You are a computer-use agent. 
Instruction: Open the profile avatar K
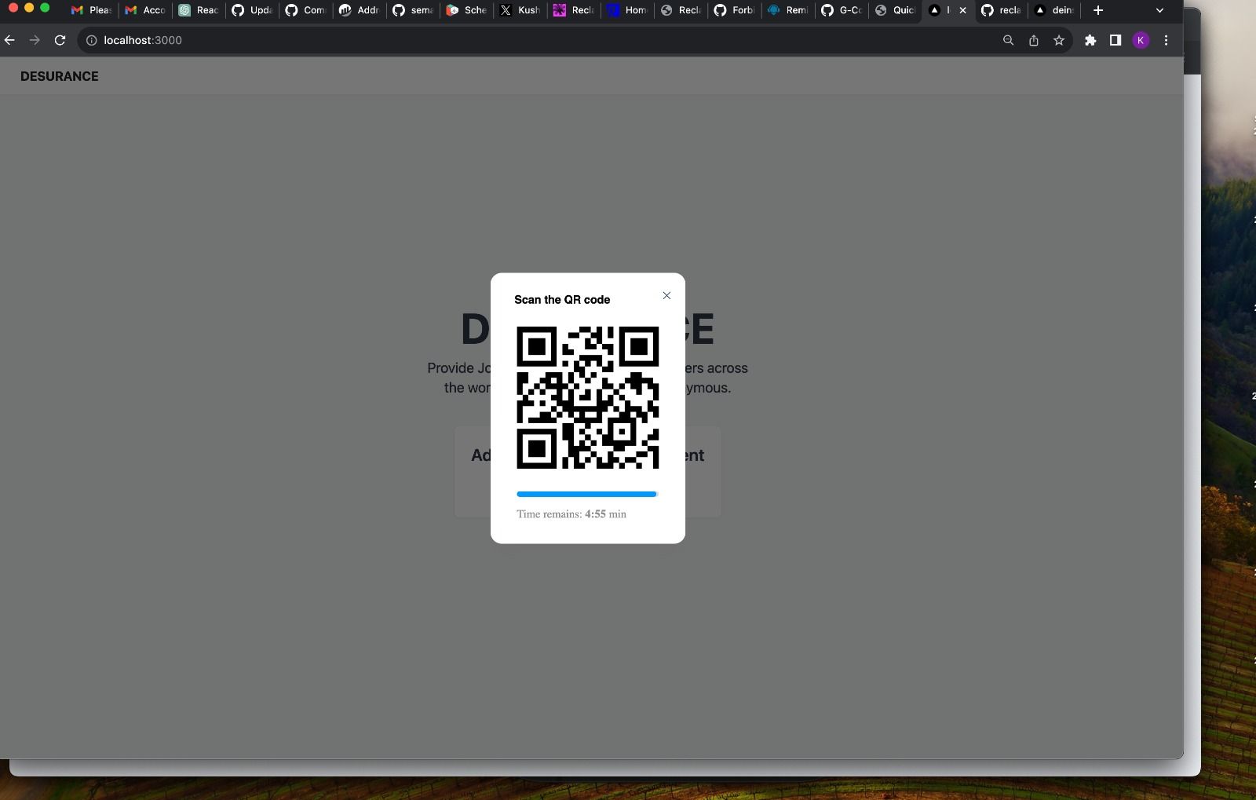tap(1141, 40)
